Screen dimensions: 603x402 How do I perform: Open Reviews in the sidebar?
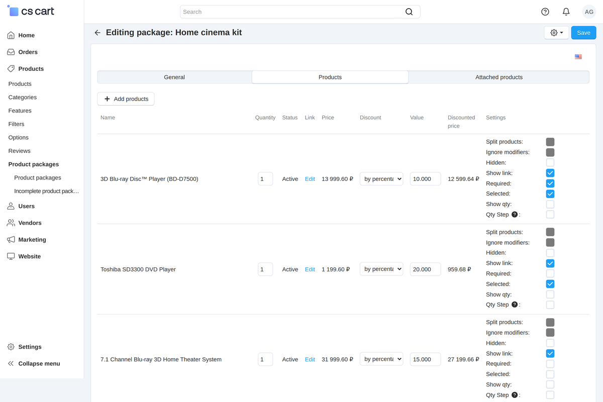20,151
